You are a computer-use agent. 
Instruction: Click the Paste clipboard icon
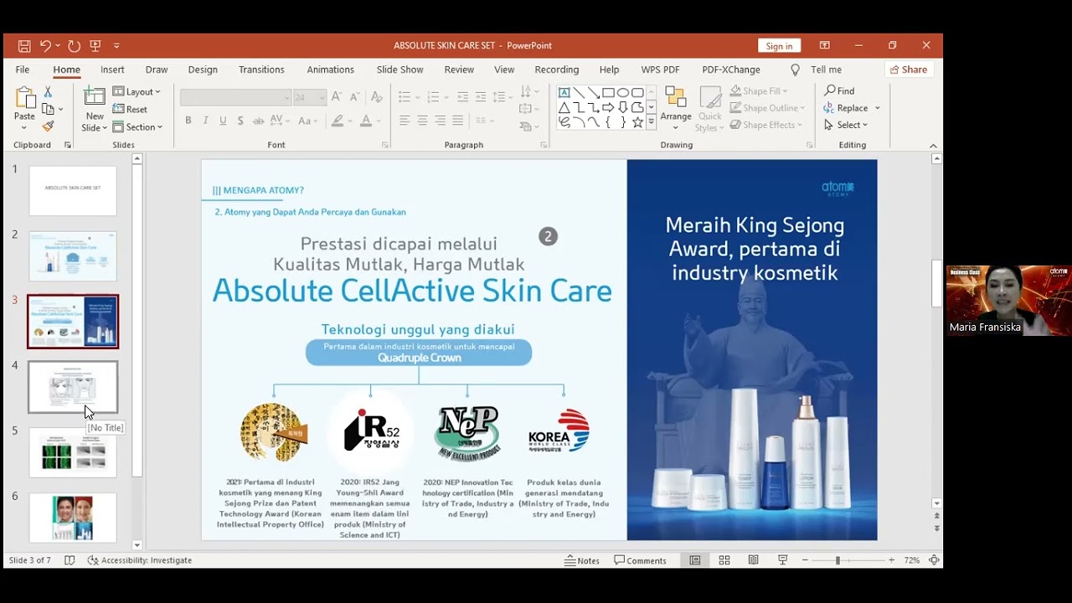24,97
